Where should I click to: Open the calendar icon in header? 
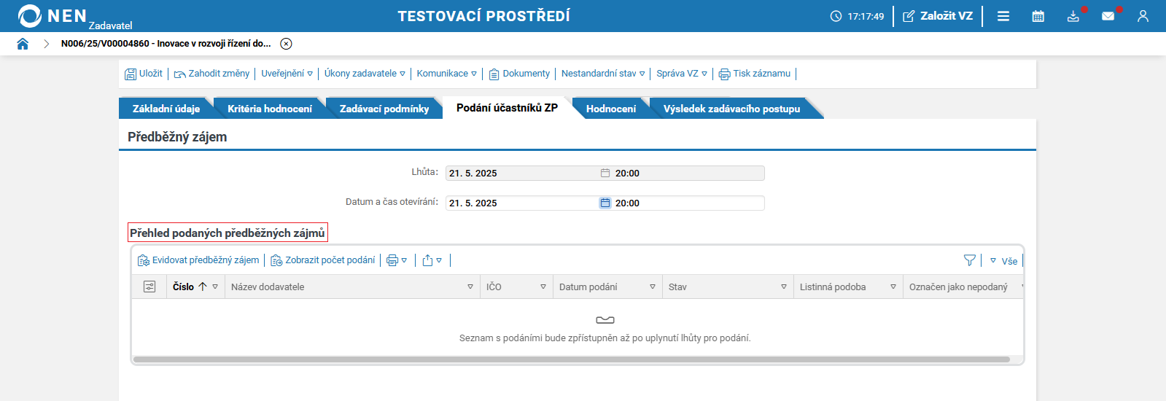click(x=1038, y=16)
